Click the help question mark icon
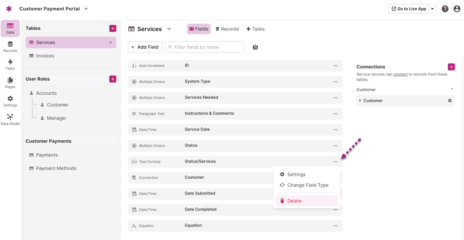464x240 pixels. (445, 9)
